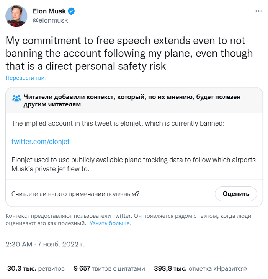Click the blue verified badge icon
Screen dimensions: 268x279
(71, 11)
